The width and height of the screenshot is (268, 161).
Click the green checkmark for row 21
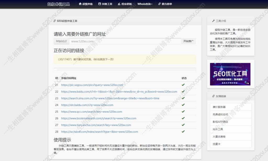tap(183, 85)
